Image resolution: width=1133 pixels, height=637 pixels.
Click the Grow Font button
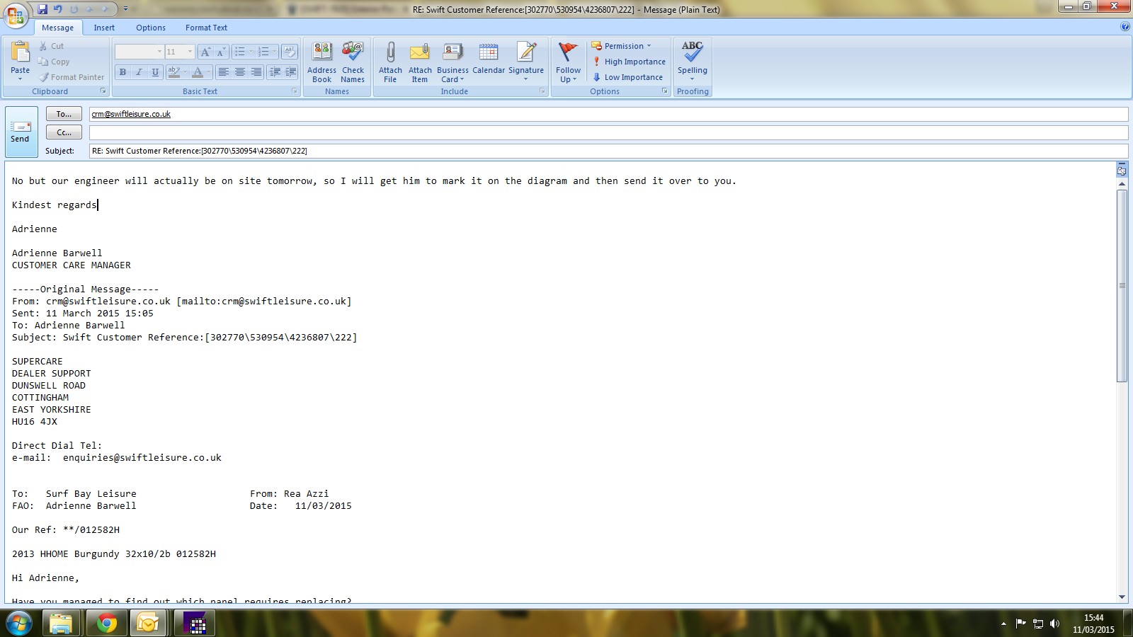[205, 52]
